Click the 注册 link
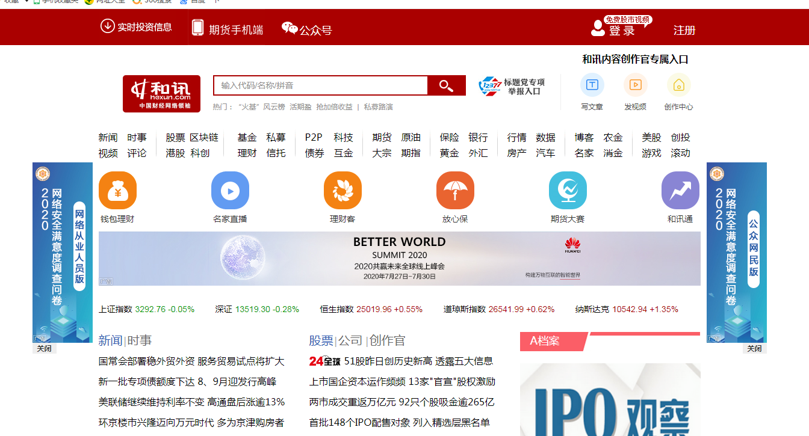 [684, 30]
